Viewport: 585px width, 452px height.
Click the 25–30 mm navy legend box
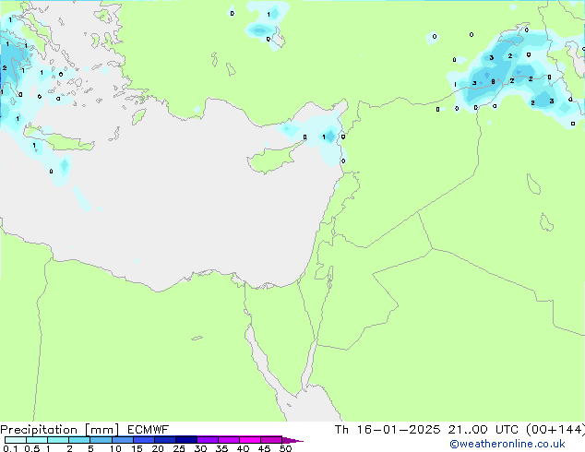pyautogui.click(x=186, y=440)
